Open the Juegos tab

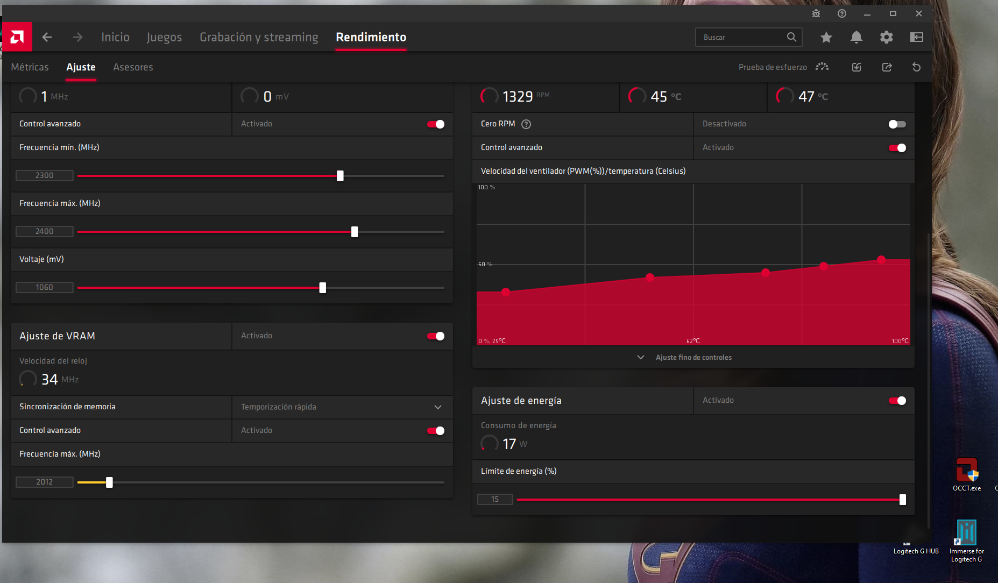point(164,37)
